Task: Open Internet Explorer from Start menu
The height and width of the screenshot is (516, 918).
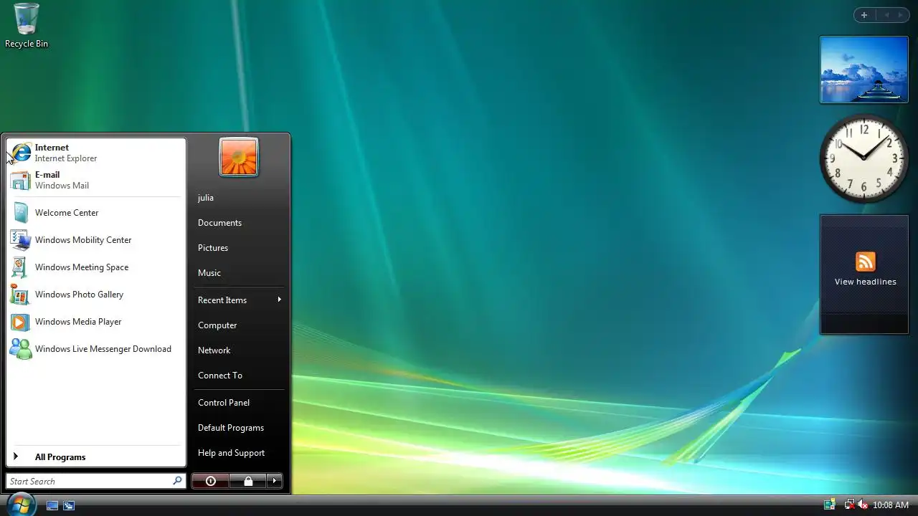Action: pyautogui.click(x=96, y=153)
